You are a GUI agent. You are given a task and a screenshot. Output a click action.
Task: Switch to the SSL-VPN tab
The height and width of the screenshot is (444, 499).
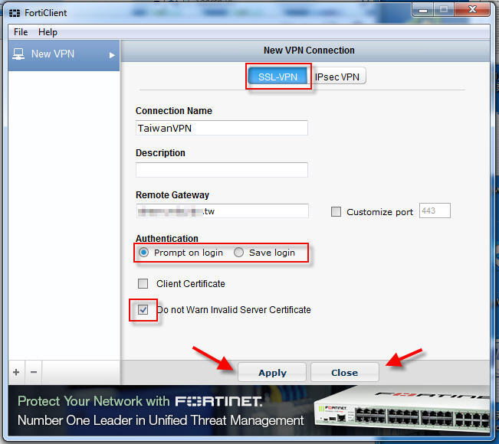click(x=277, y=77)
